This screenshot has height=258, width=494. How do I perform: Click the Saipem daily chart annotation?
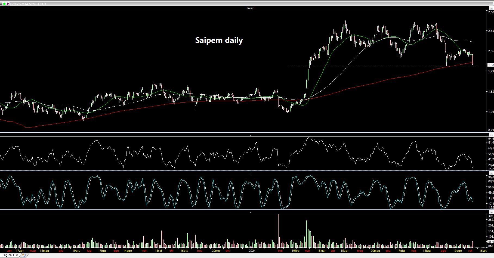pos(219,40)
